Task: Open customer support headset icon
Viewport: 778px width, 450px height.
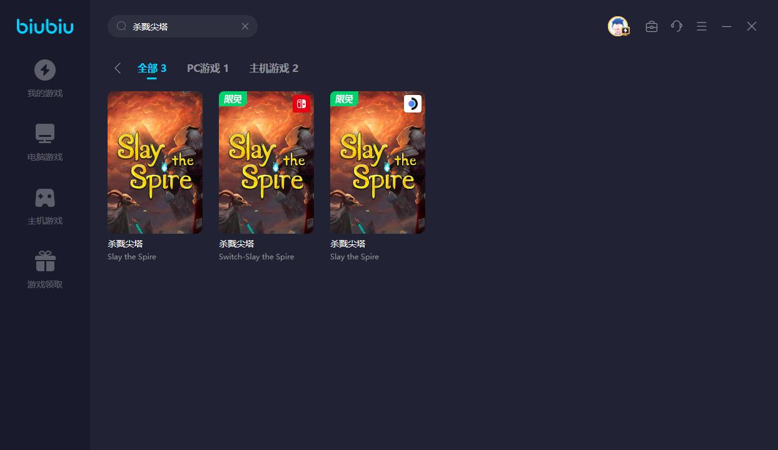Action: 677,26
